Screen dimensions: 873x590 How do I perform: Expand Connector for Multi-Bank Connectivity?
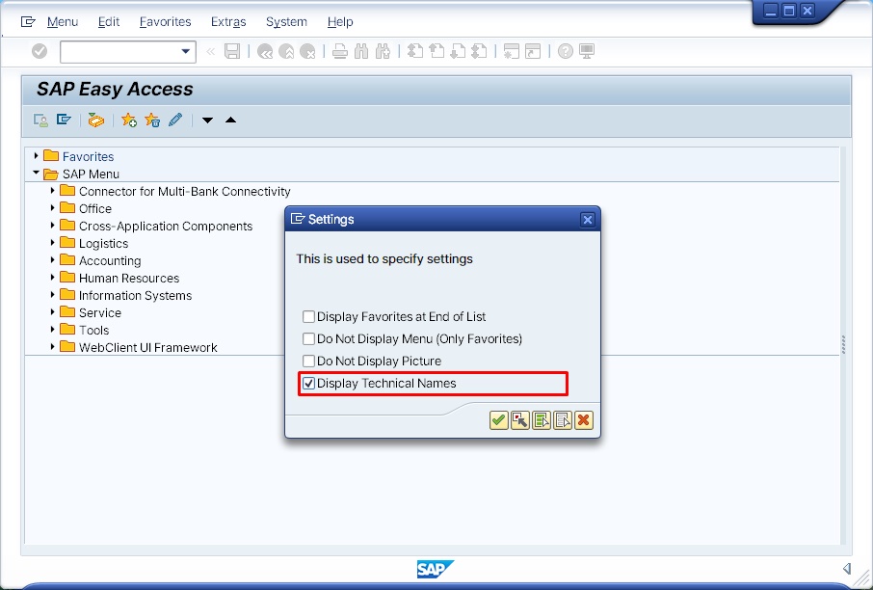point(53,191)
